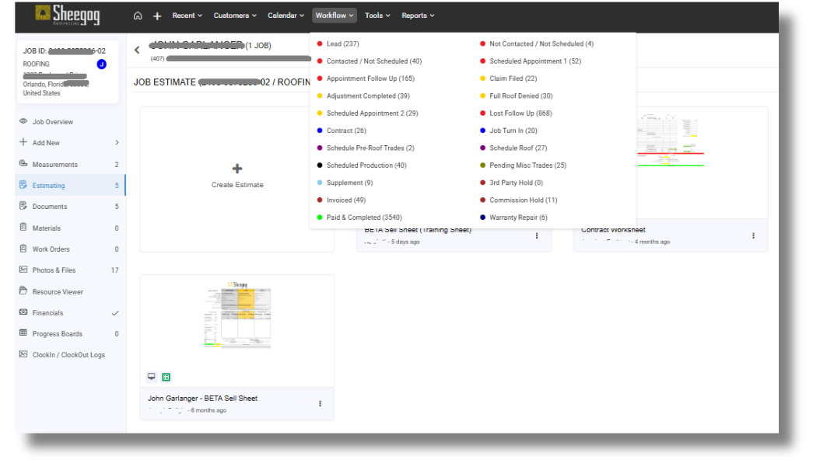The image size is (820, 463).
Task: Click the plus icon next to the home button
Action: pyautogui.click(x=158, y=15)
